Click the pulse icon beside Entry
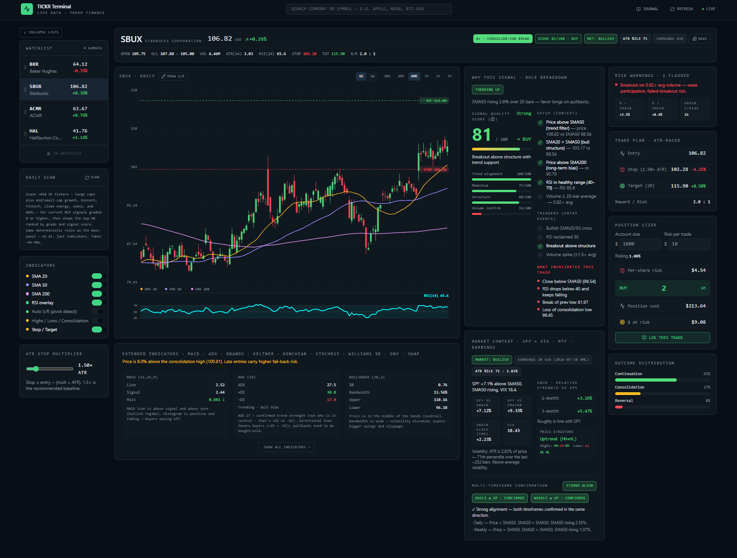This screenshot has height=558, width=737. click(x=622, y=153)
